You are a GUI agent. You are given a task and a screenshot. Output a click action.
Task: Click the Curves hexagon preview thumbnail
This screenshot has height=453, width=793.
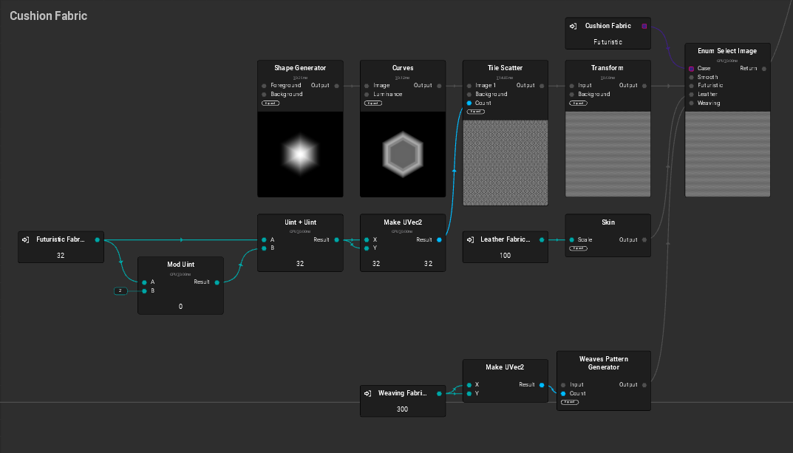point(402,154)
